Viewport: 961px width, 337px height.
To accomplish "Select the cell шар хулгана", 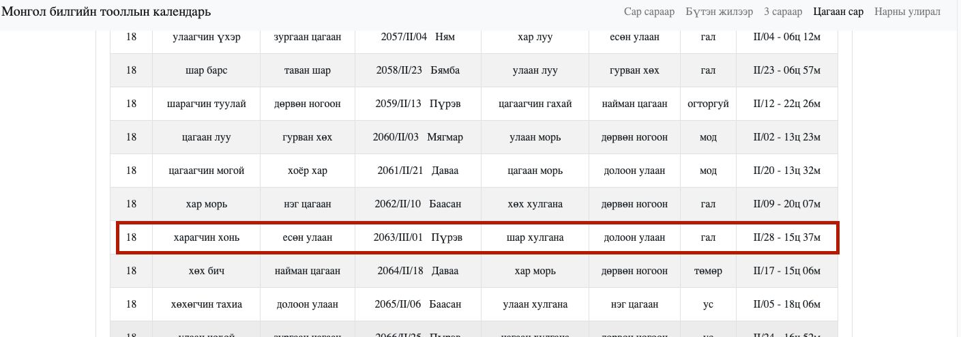I will click(x=535, y=237).
